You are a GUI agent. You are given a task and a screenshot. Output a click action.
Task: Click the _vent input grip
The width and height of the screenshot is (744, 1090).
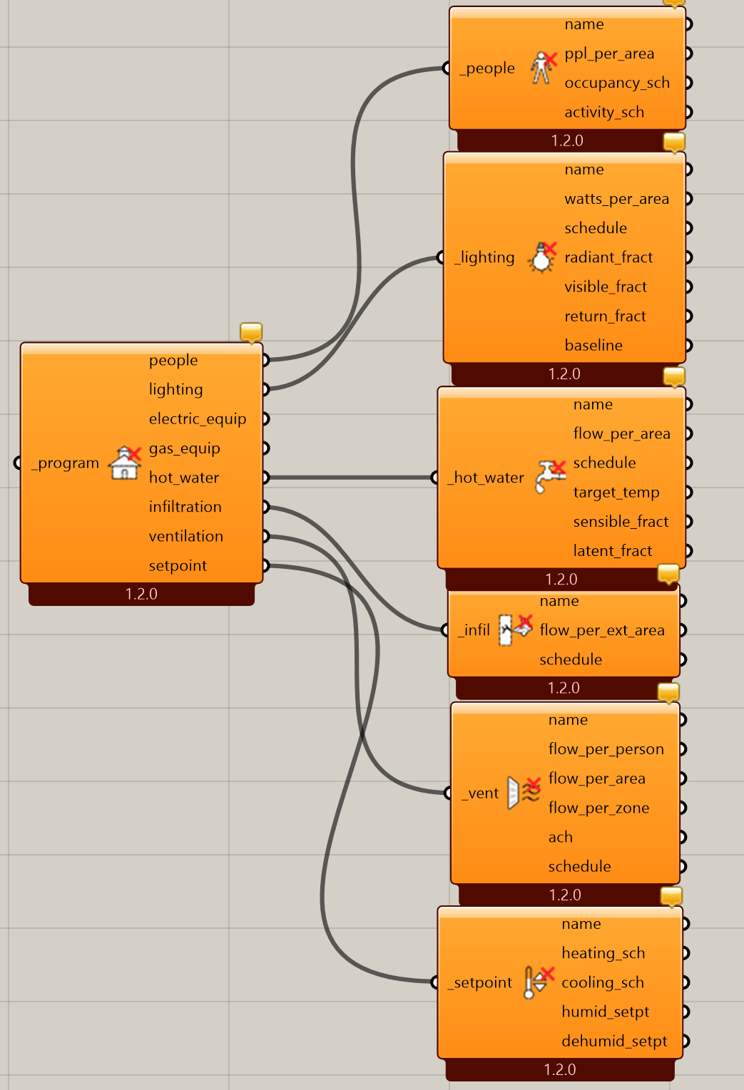(x=449, y=793)
